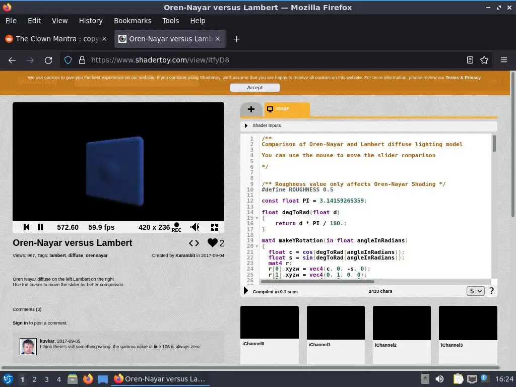Viewport: 516px width, 387px height.
Task: Select the Image shader tab
Action: 287,109
